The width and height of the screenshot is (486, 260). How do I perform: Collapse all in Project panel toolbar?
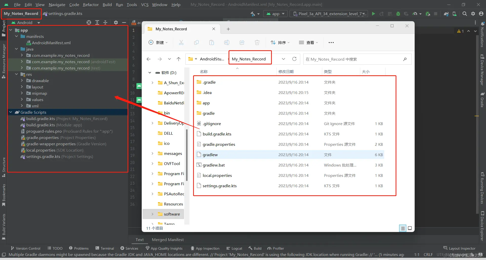point(105,22)
